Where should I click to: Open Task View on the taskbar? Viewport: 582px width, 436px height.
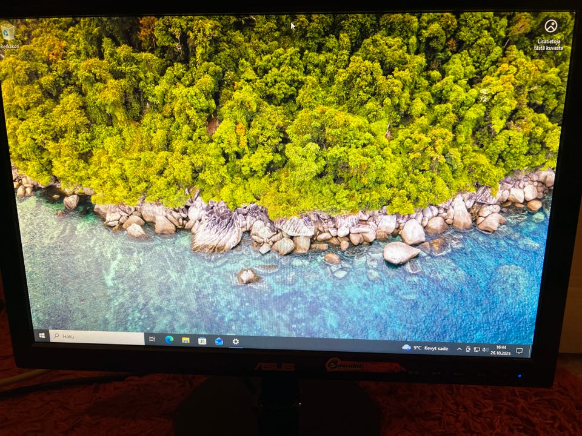point(152,339)
